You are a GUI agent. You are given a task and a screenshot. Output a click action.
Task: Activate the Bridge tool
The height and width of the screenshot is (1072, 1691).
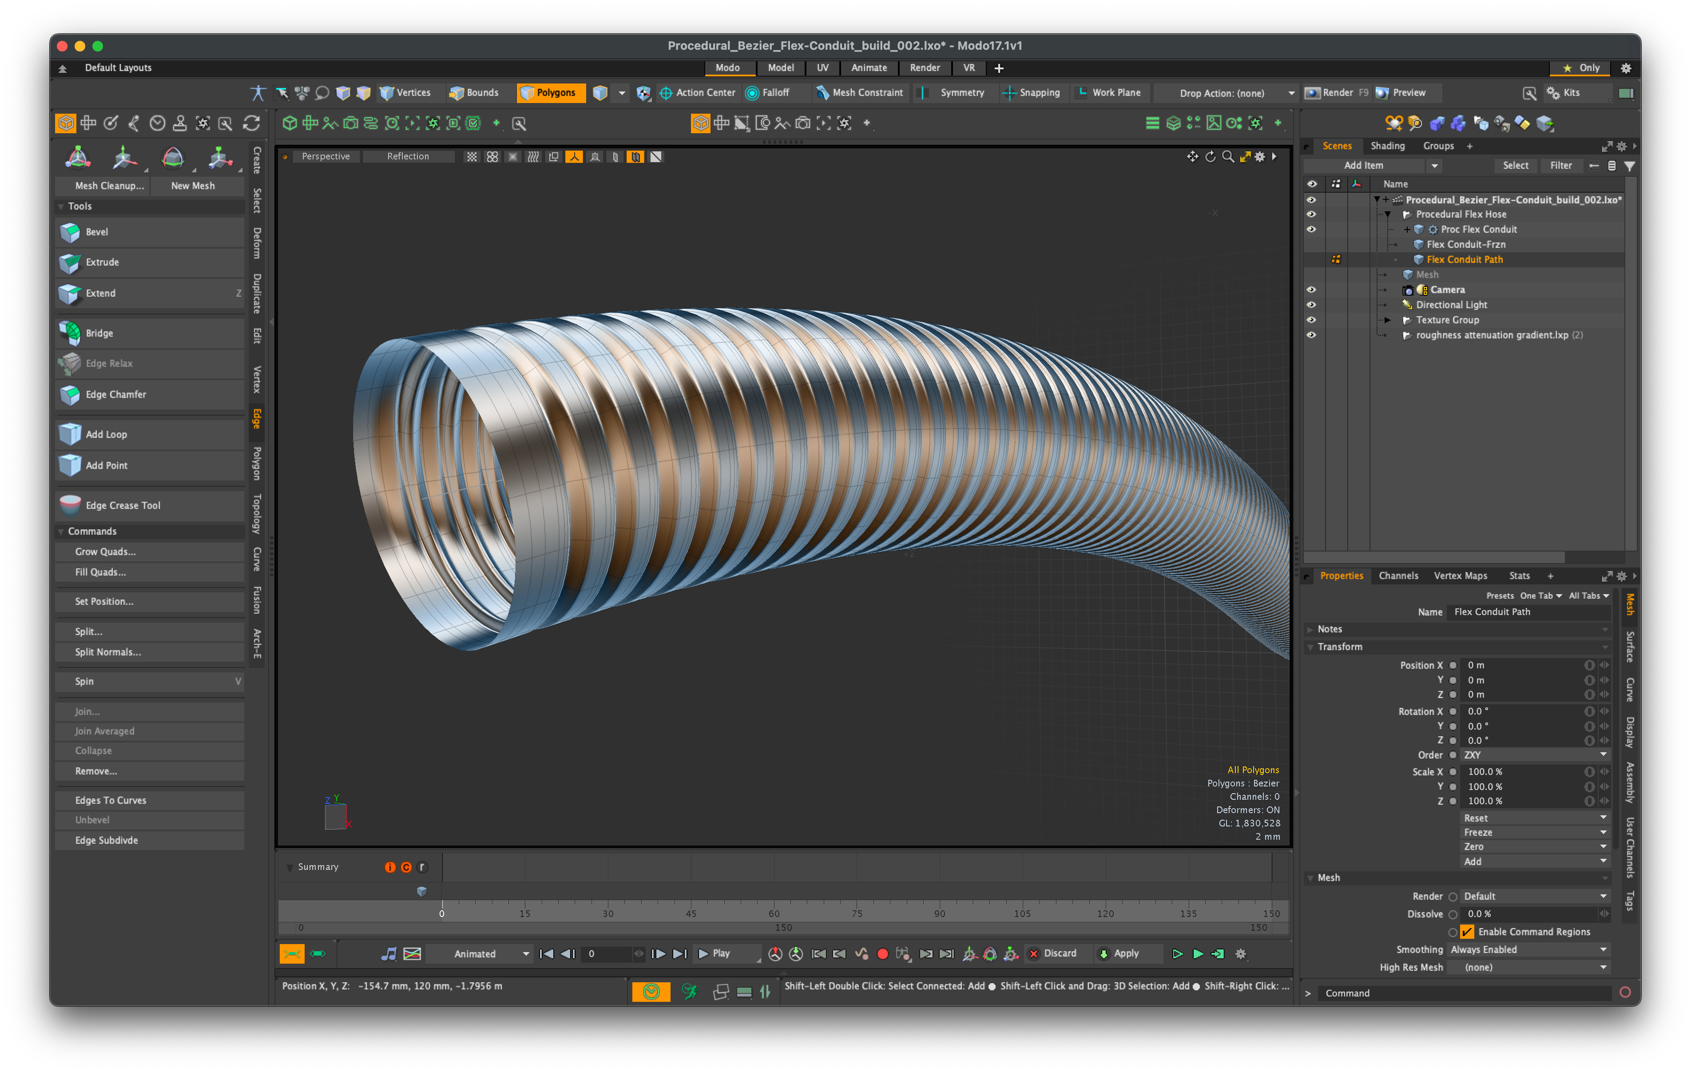[x=150, y=333]
